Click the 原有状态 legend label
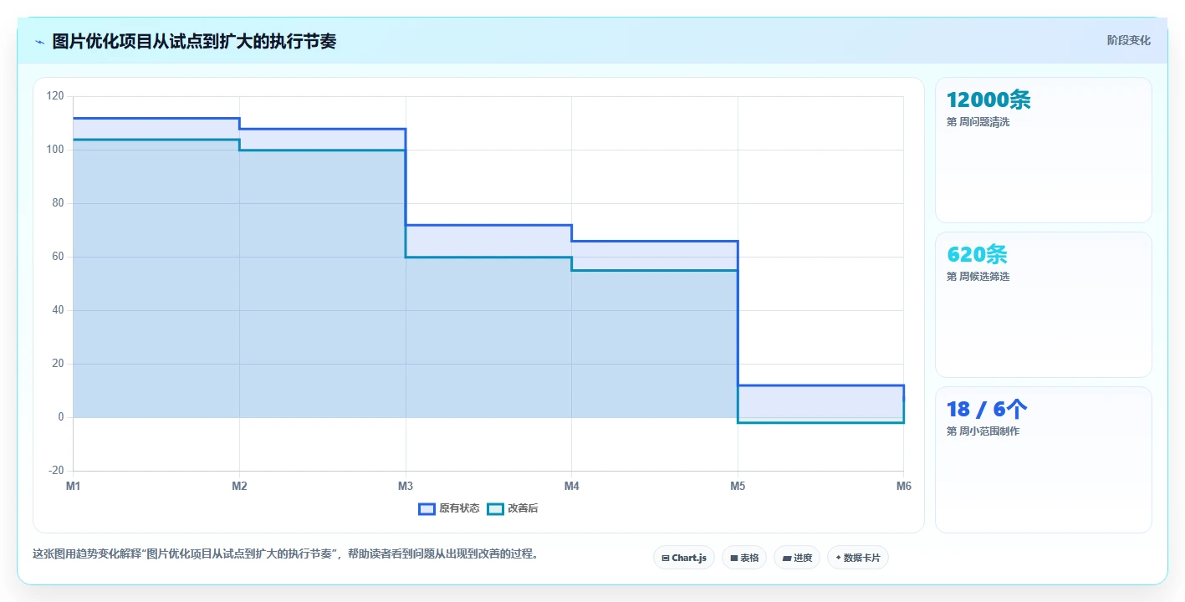The image size is (1185, 602). pyautogui.click(x=459, y=508)
